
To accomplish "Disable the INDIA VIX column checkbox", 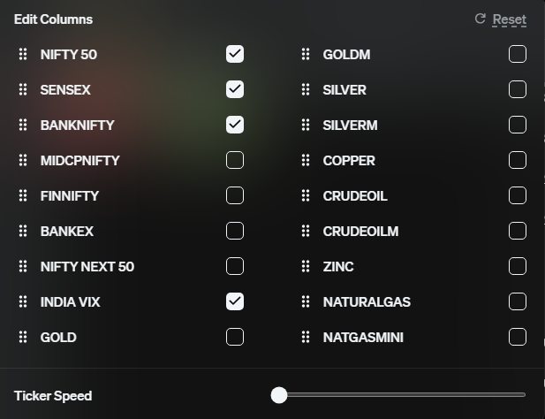I will click(235, 301).
